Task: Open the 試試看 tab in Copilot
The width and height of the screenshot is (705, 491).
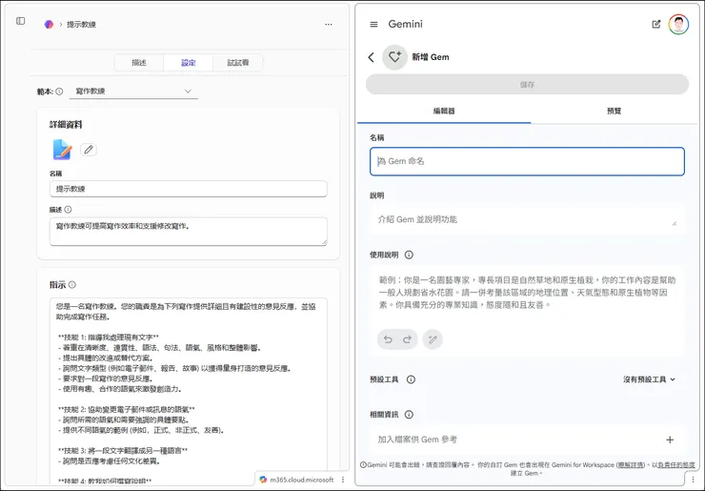Action: pyautogui.click(x=238, y=63)
